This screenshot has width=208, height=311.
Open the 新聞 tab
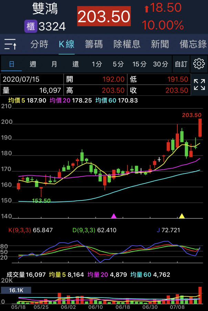(160, 44)
